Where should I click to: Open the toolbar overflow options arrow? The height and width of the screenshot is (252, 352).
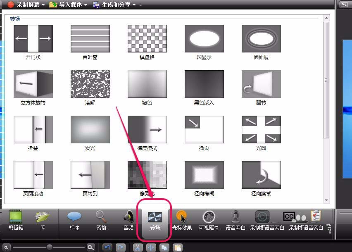click(x=141, y=5)
